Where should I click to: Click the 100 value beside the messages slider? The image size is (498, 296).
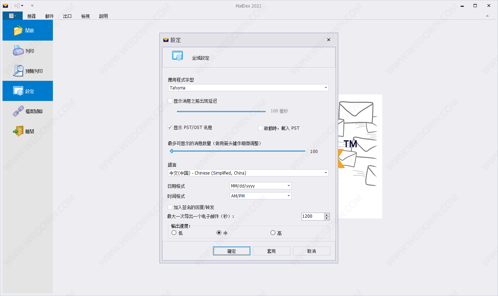(314, 152)
